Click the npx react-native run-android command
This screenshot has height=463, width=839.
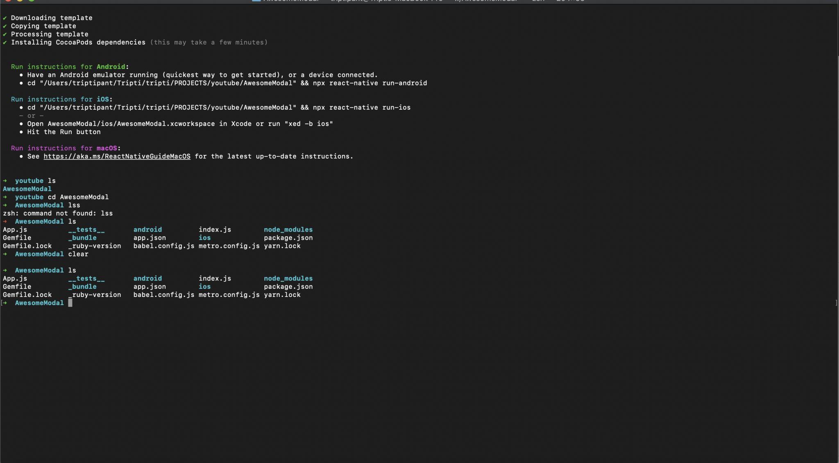pos(370,83)
